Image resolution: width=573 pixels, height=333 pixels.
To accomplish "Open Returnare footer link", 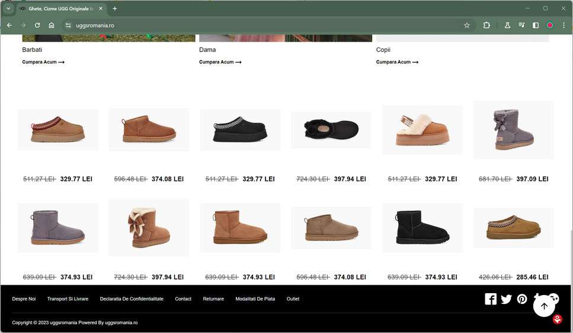I will point(213,299).
